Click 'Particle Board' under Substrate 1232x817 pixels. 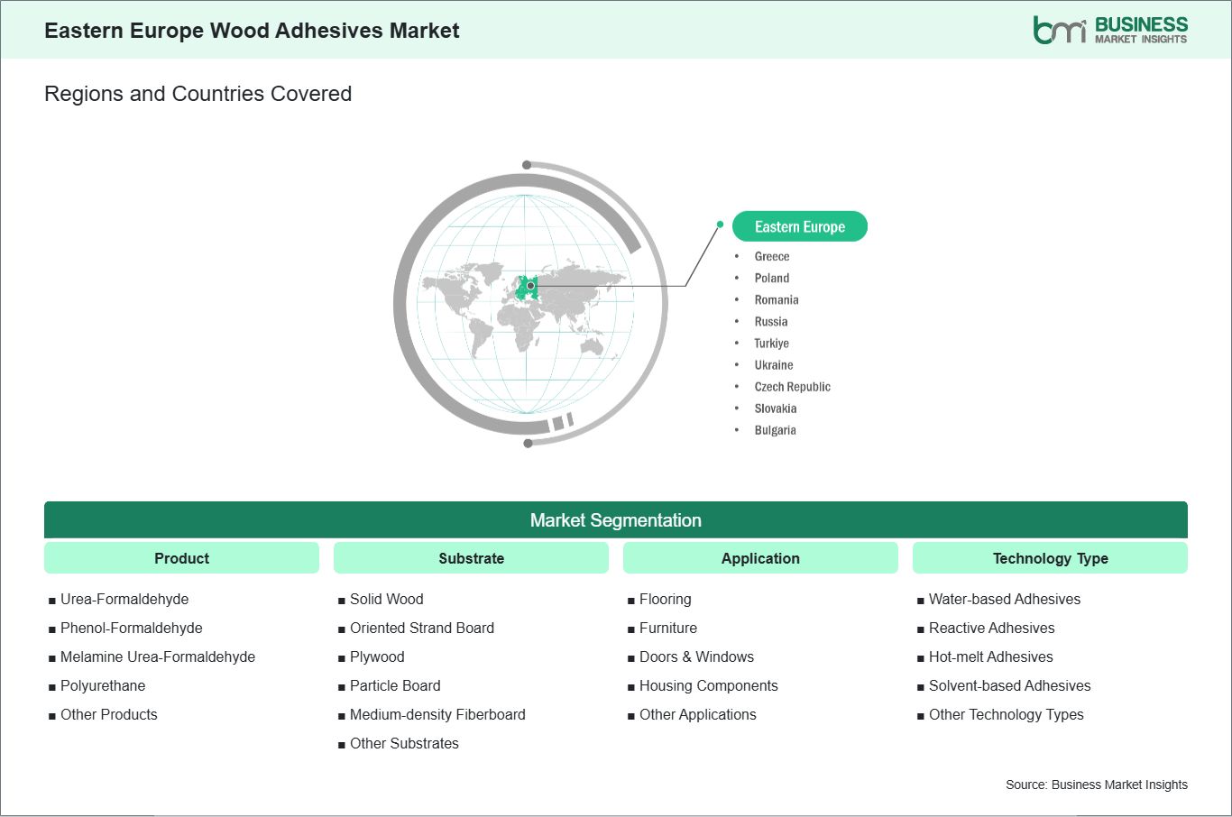click(x=395, y=685)
